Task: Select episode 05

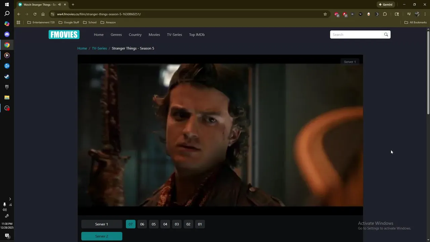Action: pos(154,224)
